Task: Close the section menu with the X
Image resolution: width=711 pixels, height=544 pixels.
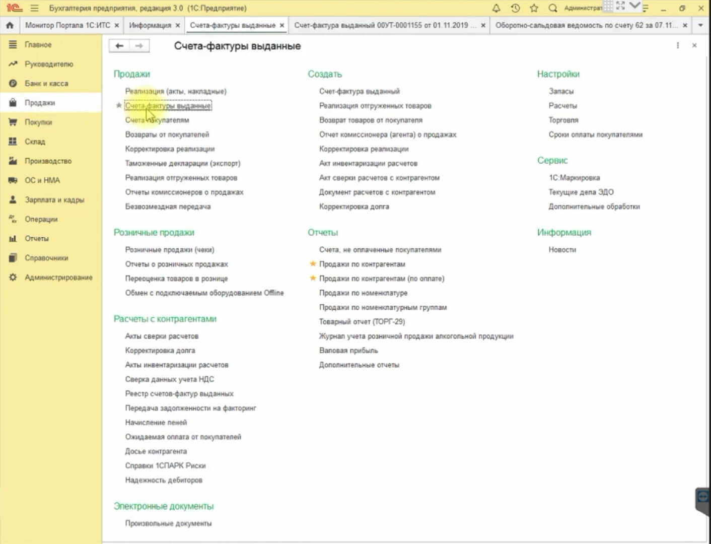Action: tap(694, 45)
